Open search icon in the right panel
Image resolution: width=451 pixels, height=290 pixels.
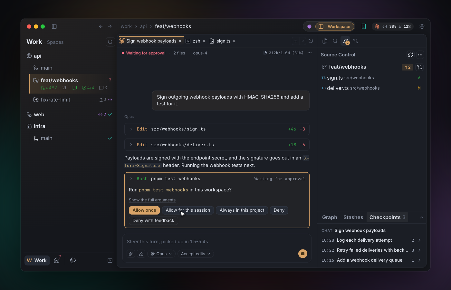[335, 41]
